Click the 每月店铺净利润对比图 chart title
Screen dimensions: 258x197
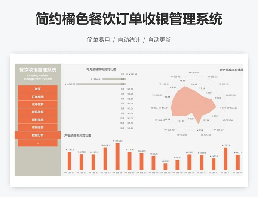[x=101, y=69]
